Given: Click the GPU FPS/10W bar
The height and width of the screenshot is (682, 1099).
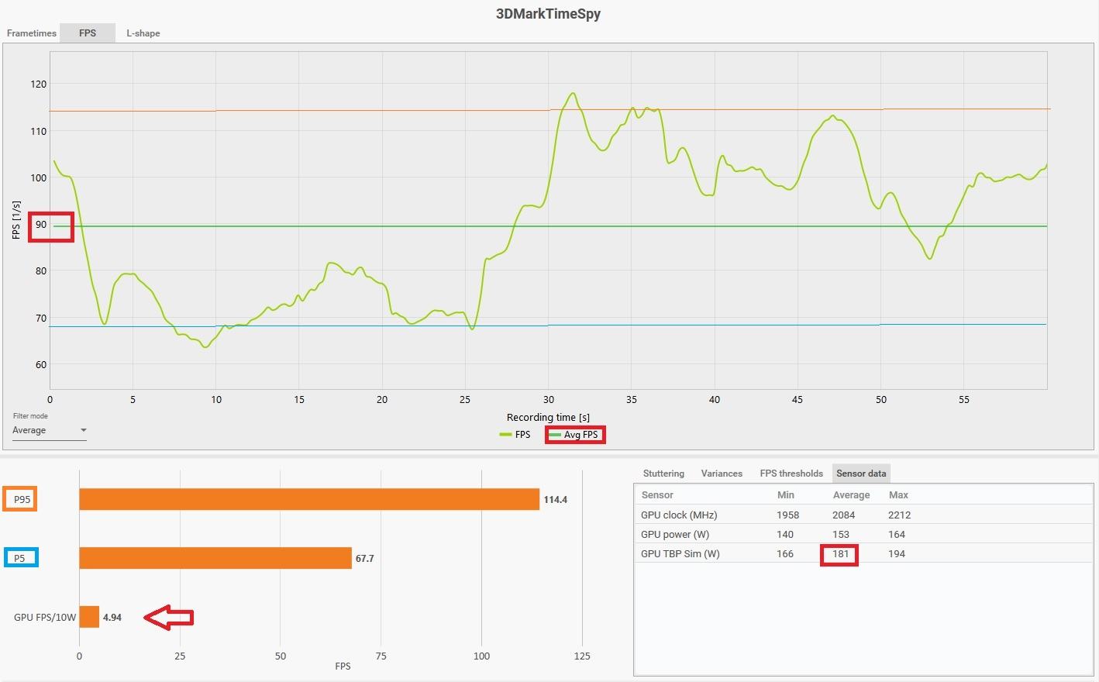Looking at the screenshot, I should pos(89,617).
